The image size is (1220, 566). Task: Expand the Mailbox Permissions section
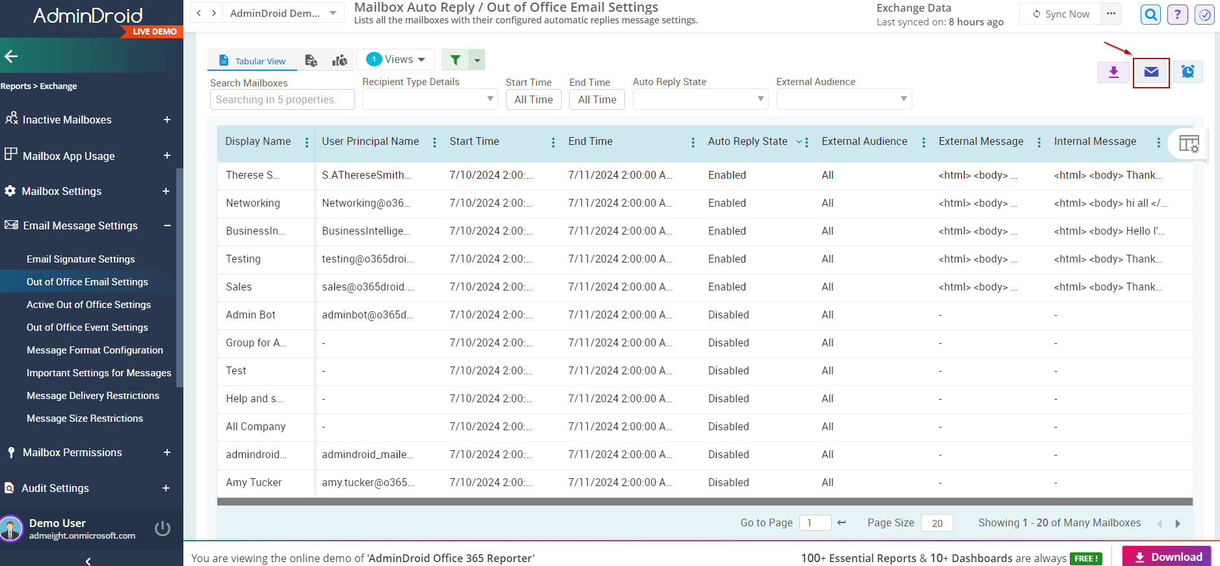167,452
